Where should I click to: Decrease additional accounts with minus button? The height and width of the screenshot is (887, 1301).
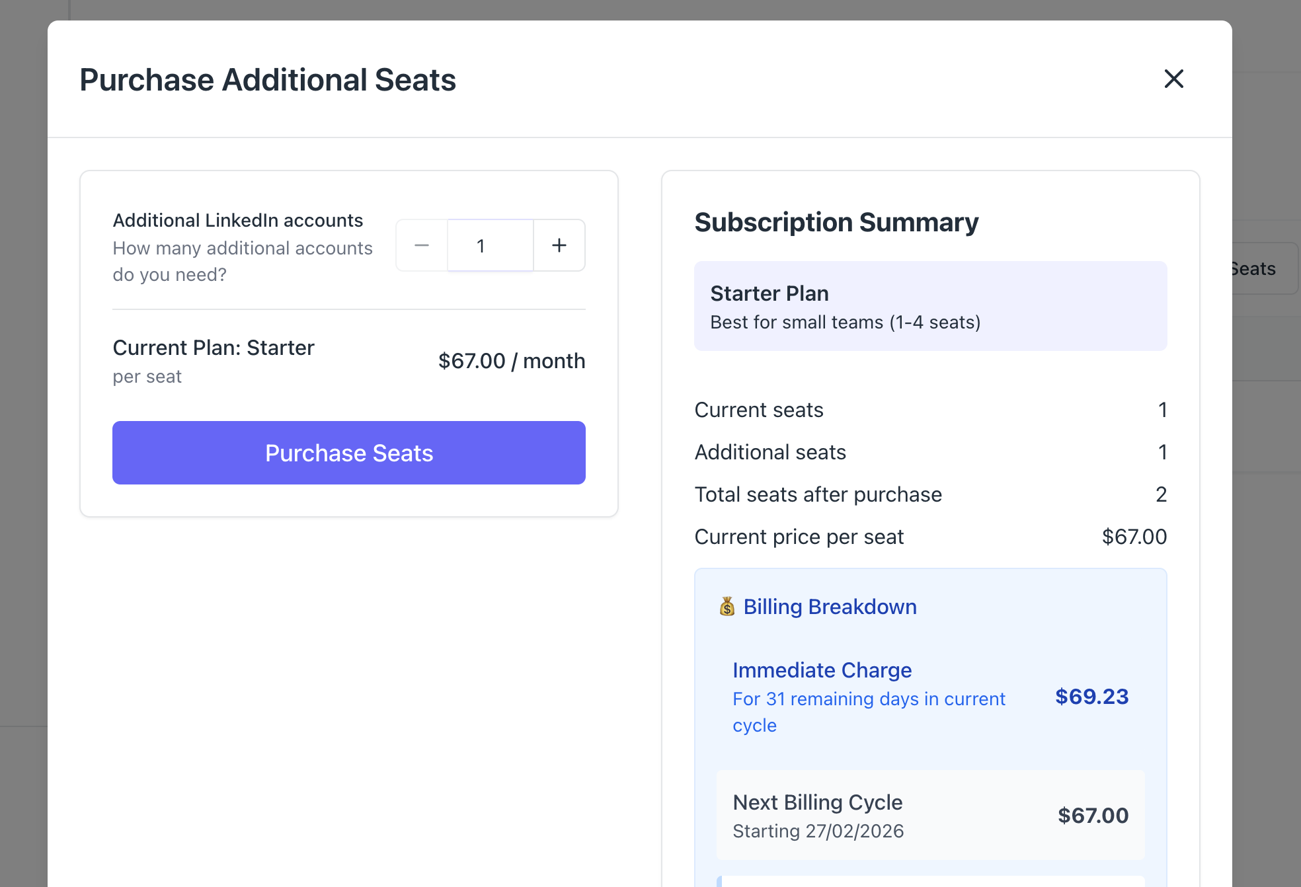pyautogui.click(x=422, y=245)
